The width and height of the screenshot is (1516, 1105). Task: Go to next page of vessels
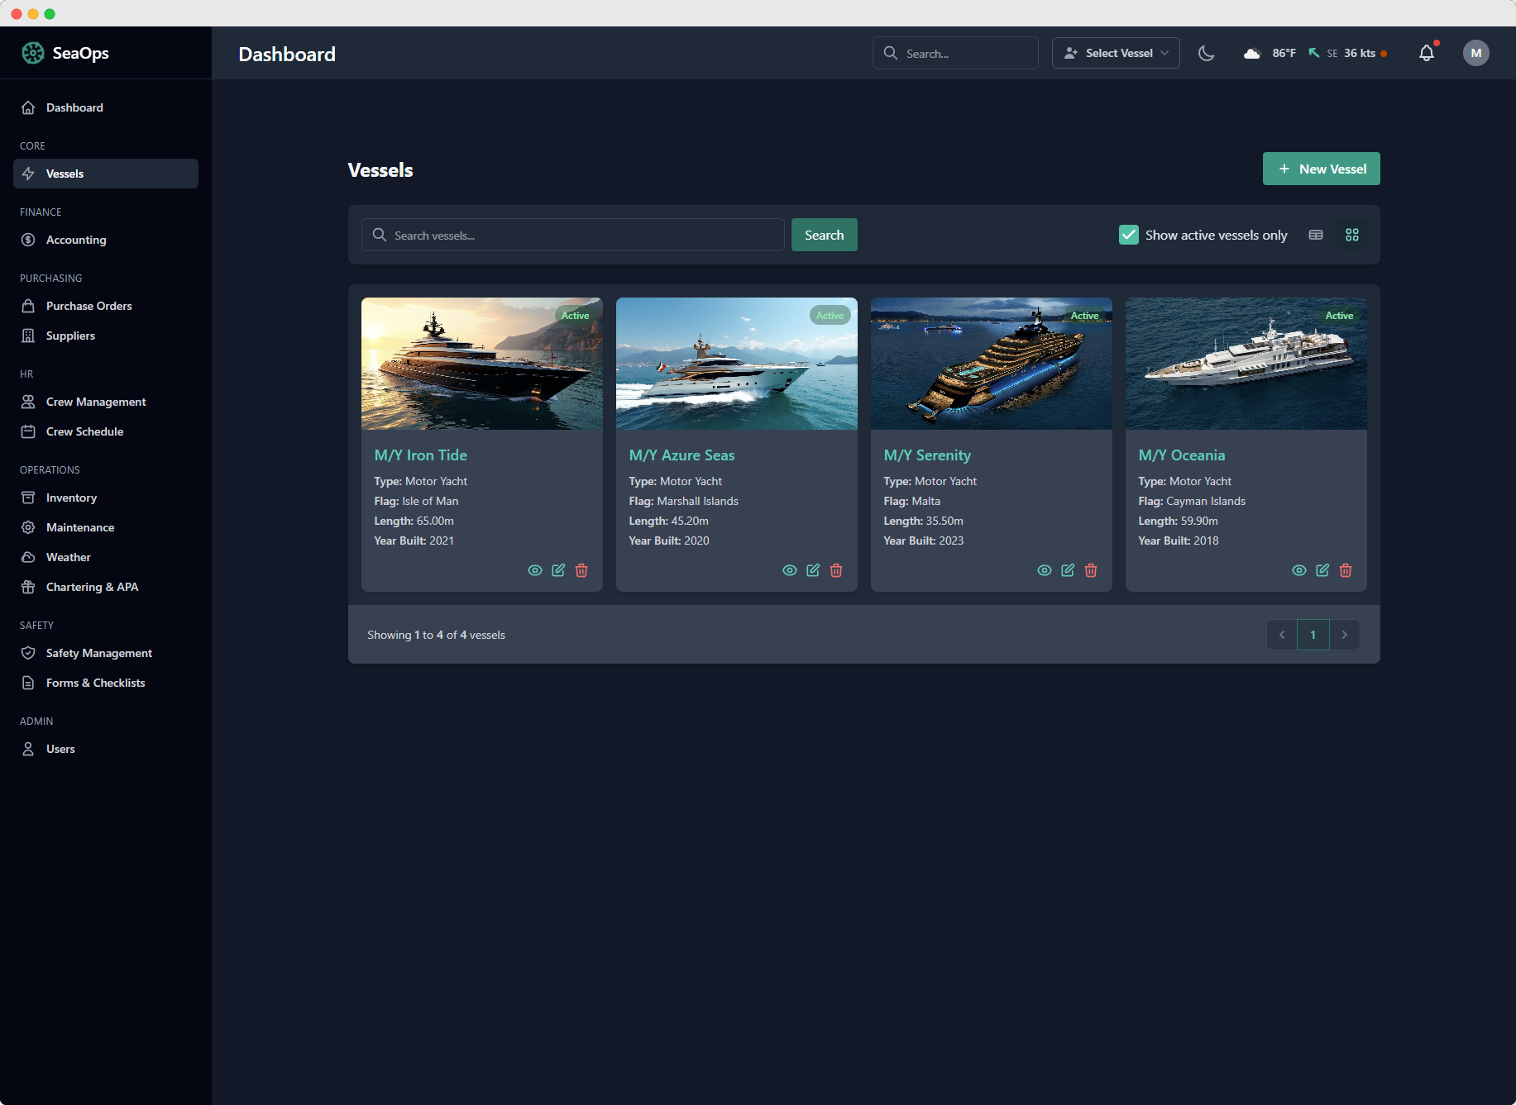[1345, 635]
